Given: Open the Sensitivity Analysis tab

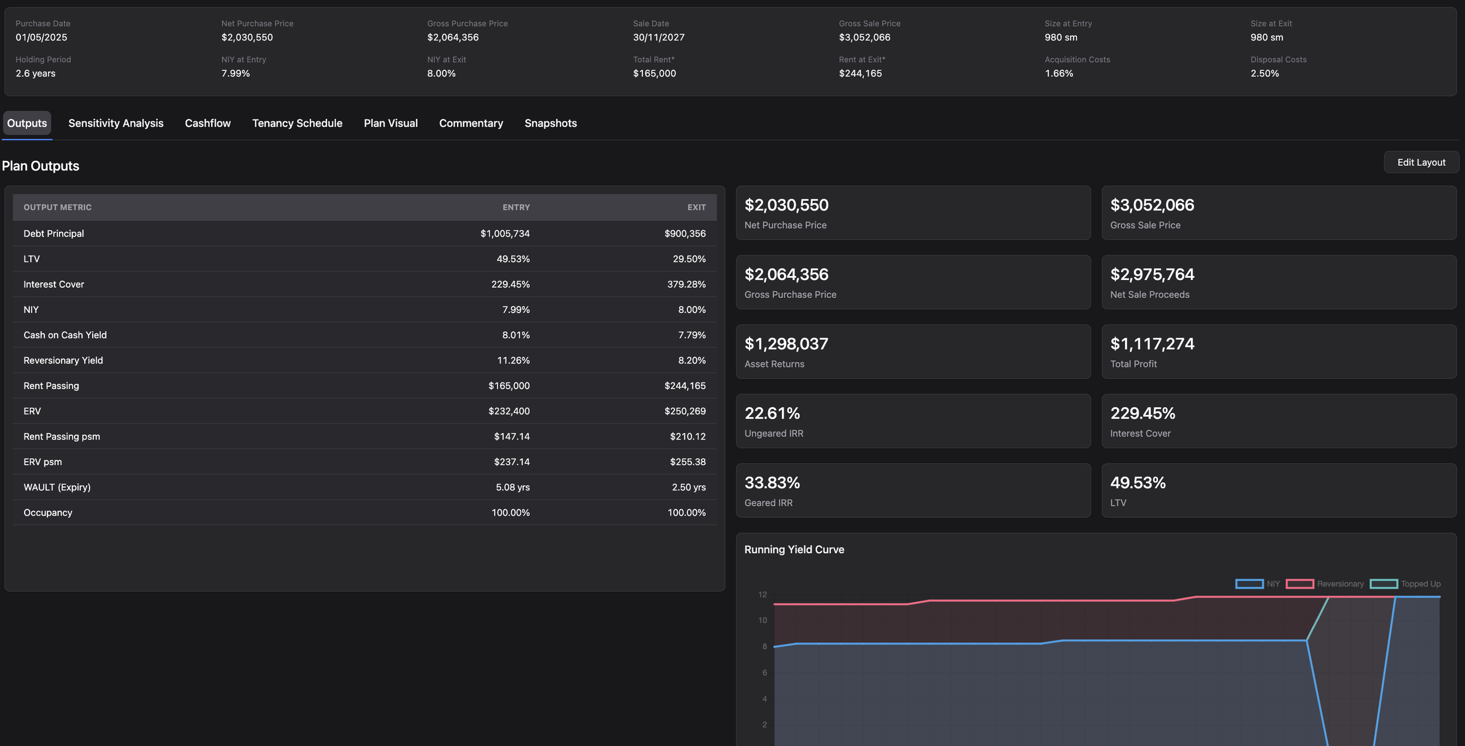Looking at the screenshot, I should (116, 123).
